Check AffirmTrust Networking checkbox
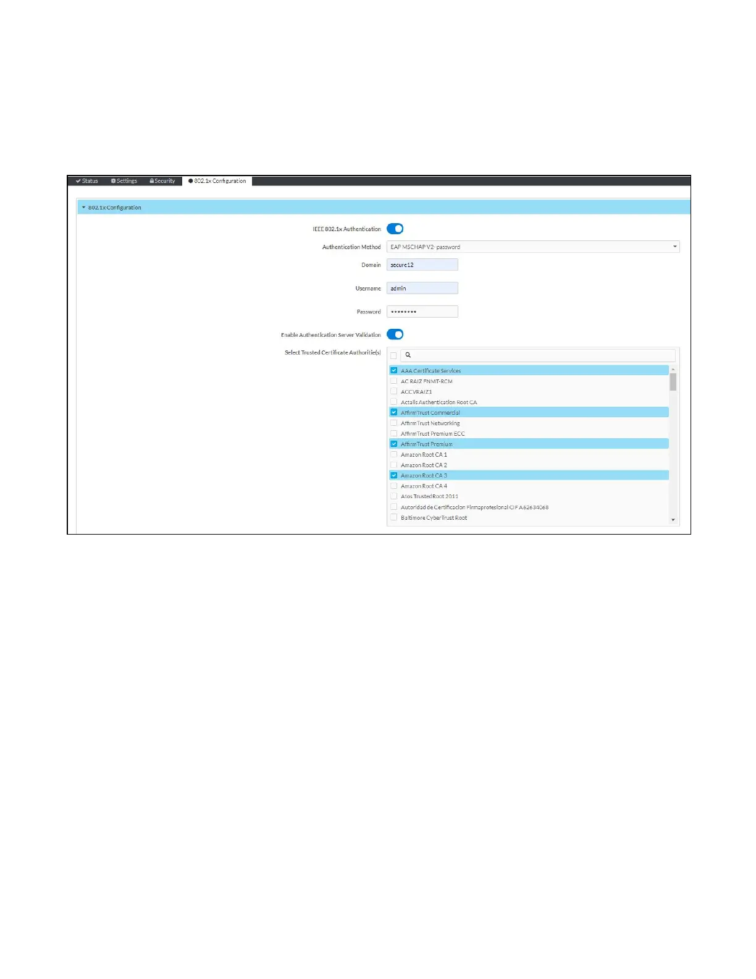Viewport: 756px width, 979px height. (393, 423)
